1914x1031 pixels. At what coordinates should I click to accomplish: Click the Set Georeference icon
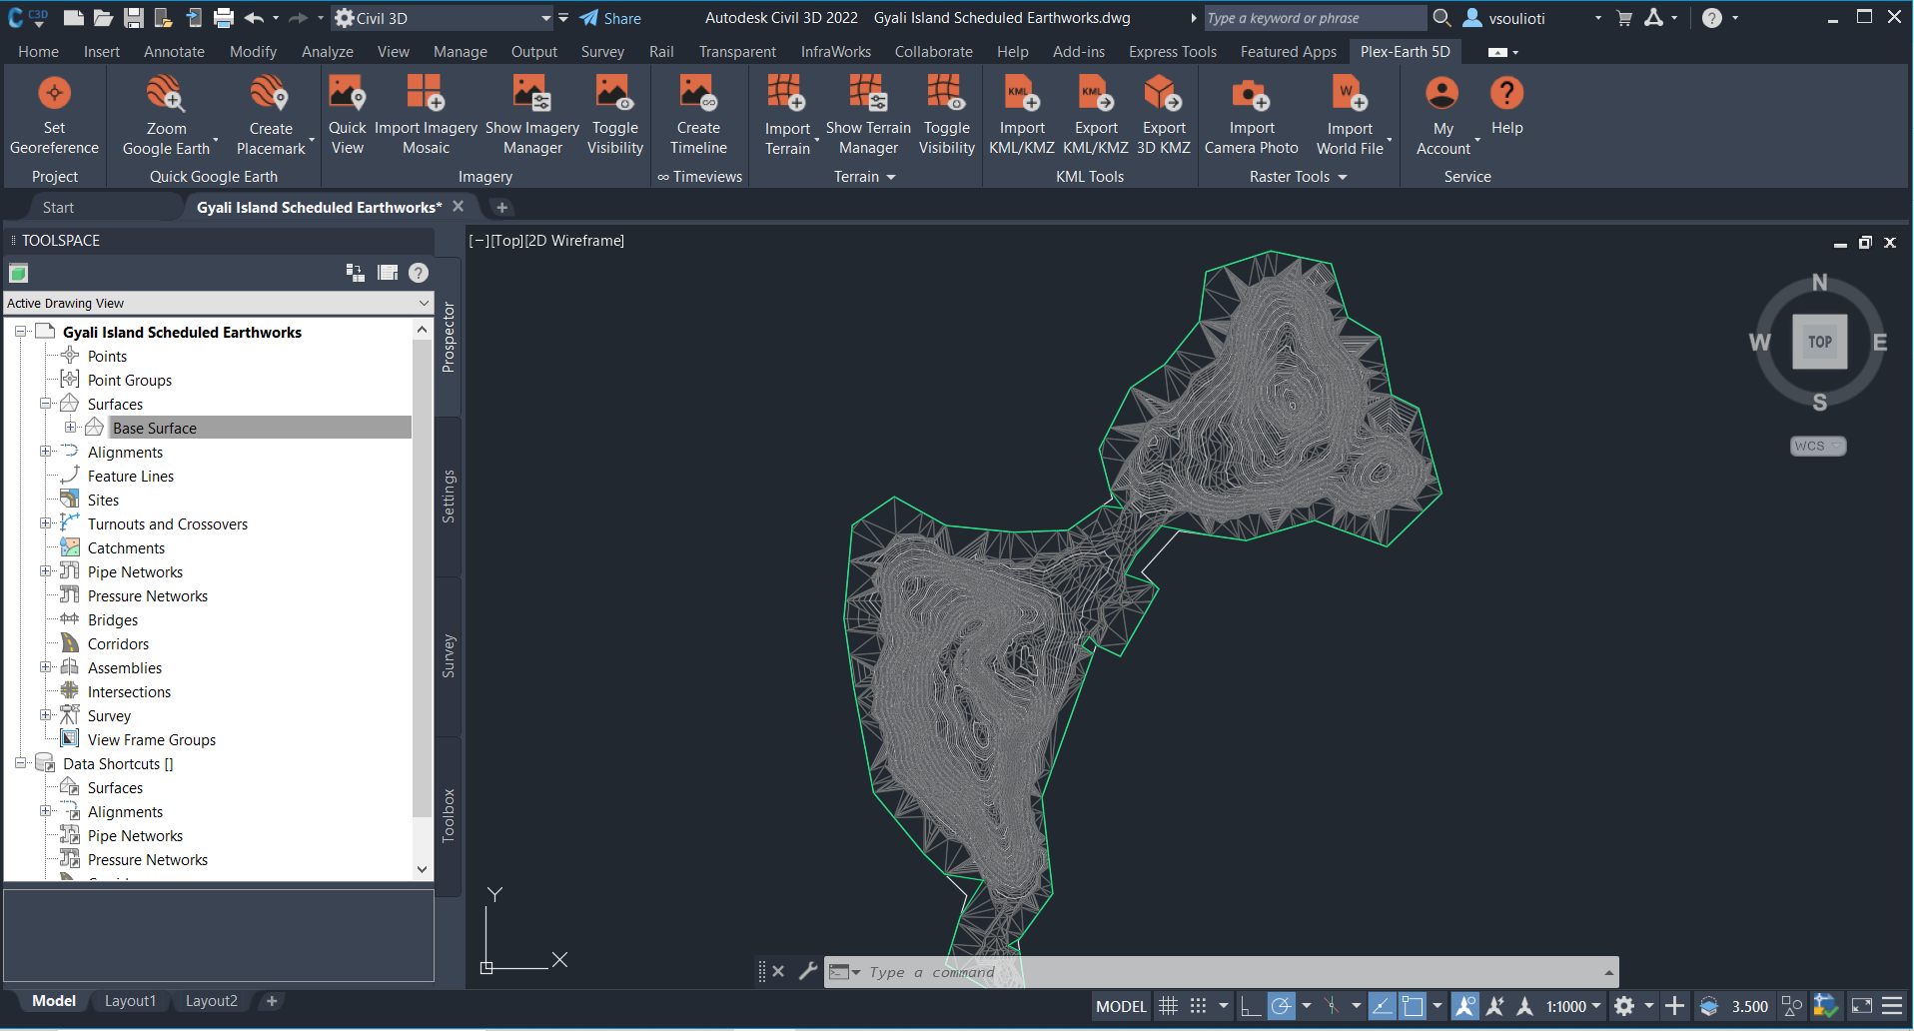tap(54, 95)
